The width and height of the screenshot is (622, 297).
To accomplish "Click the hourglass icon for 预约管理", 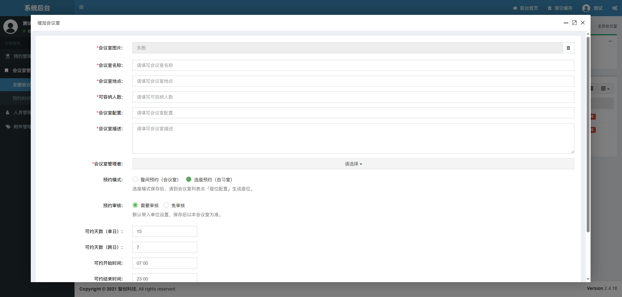I will point(8,56).
